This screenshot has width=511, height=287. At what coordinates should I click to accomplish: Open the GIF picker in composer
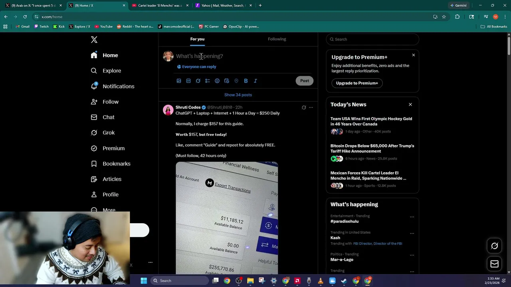[x=188, y=81]
